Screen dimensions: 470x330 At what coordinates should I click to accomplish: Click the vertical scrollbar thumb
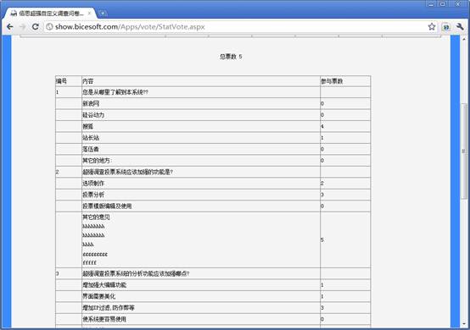464,151
